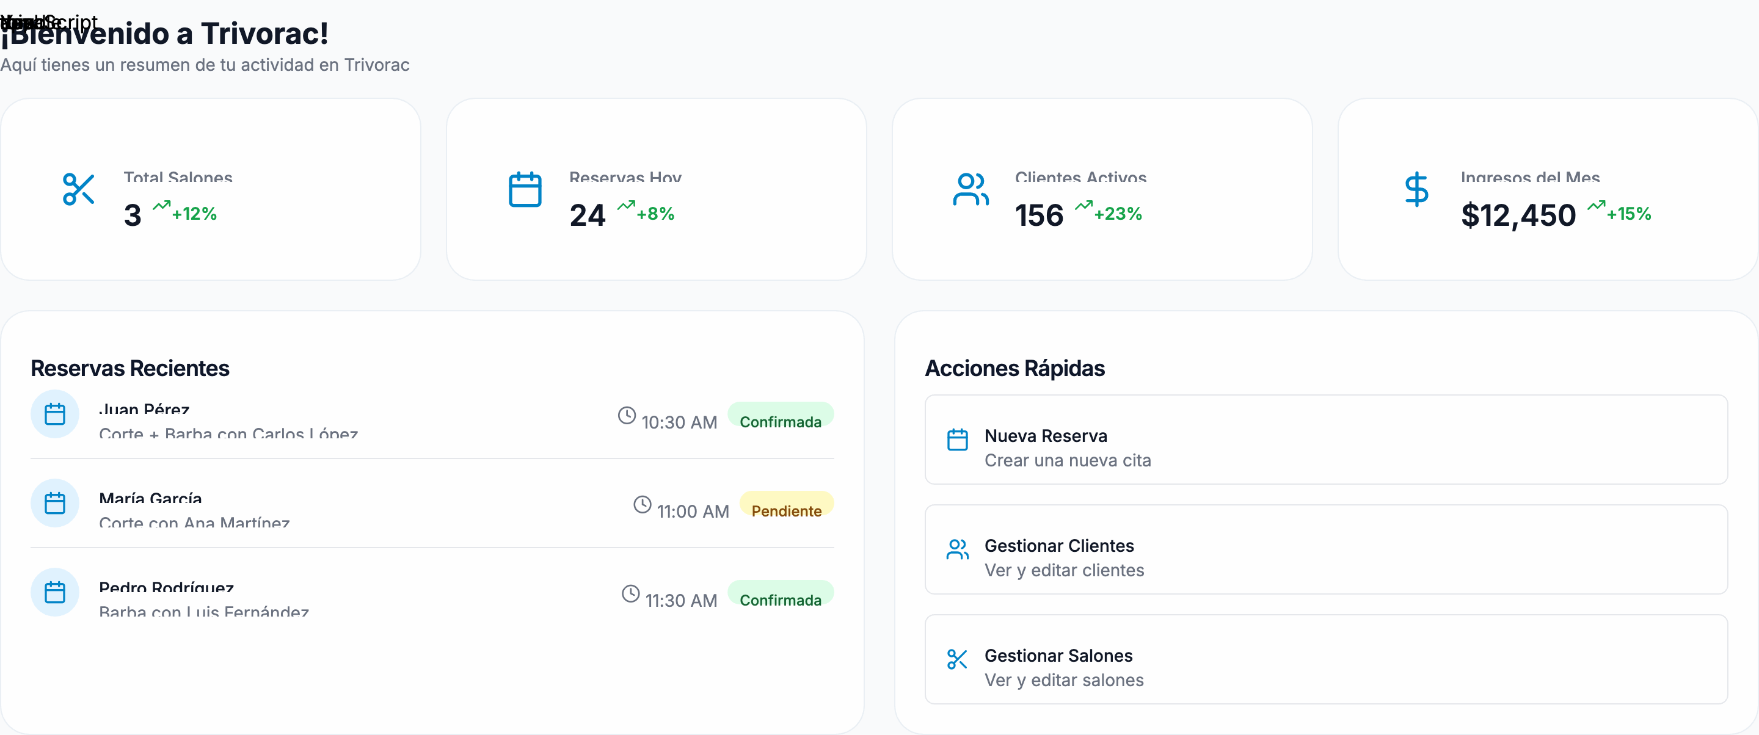Click the calendar icon in Reservas Hoy card
Screen dimensions: 1759x735
click(x=525, y=189)
